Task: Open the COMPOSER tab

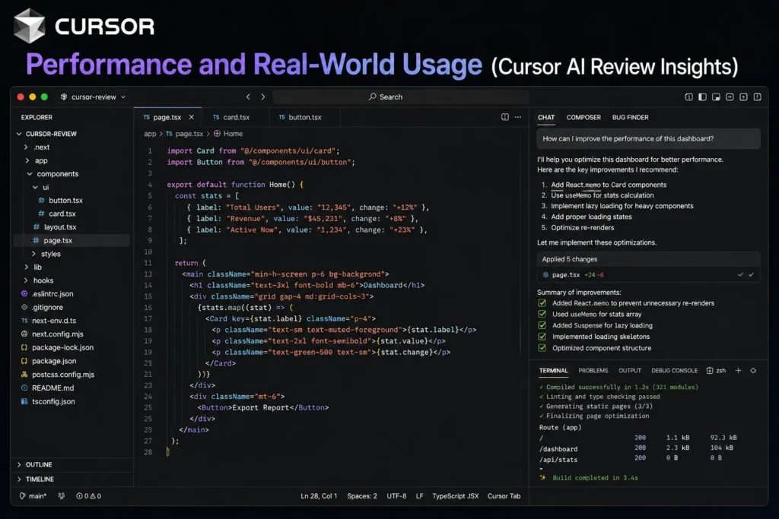Action: click(x=583, y=117)
